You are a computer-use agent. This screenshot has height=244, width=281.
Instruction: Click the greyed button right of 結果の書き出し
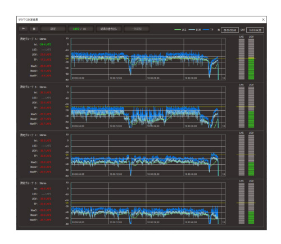tap(137, 29)
